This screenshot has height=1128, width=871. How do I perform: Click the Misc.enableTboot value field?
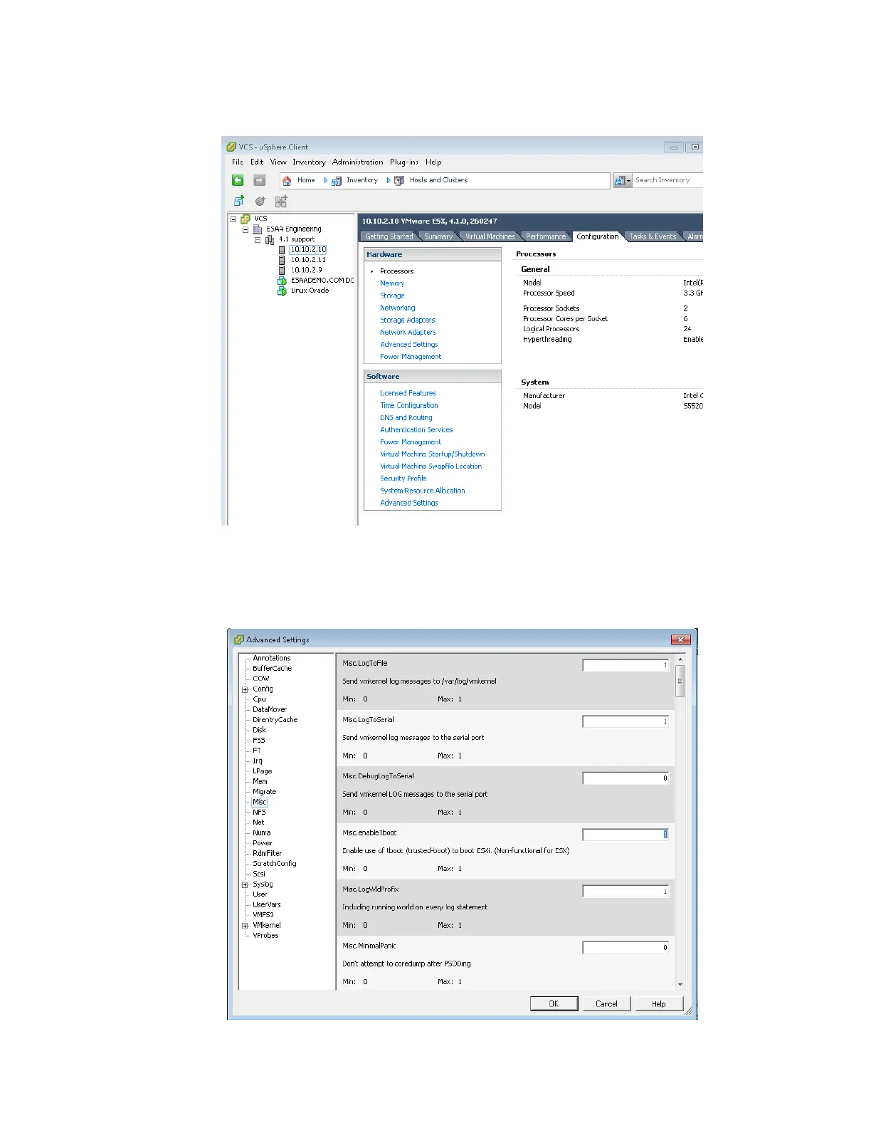[x=625, y=835]
